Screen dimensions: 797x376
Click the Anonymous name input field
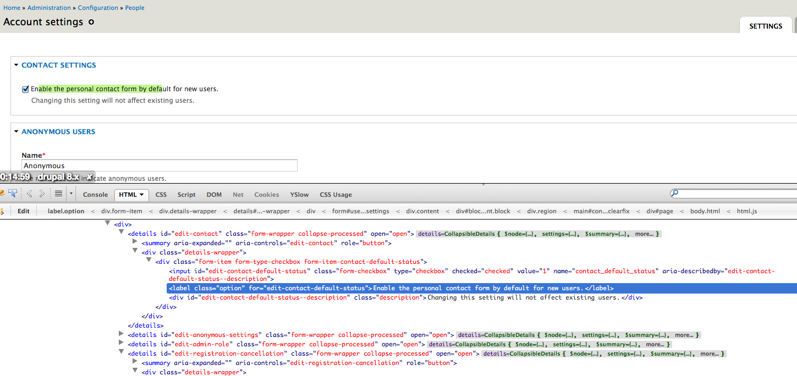click(160, 165)
